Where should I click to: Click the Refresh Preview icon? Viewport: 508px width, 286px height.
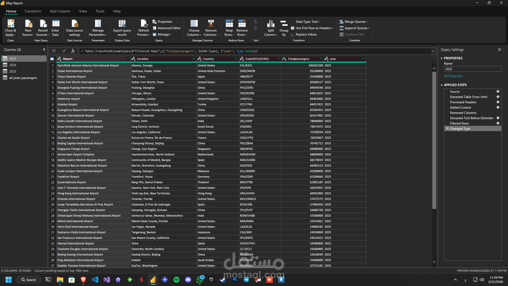coord(144,24)
